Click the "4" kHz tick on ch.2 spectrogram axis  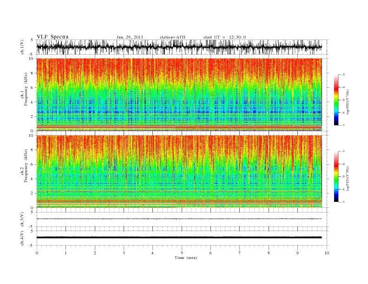coord(32,179)
